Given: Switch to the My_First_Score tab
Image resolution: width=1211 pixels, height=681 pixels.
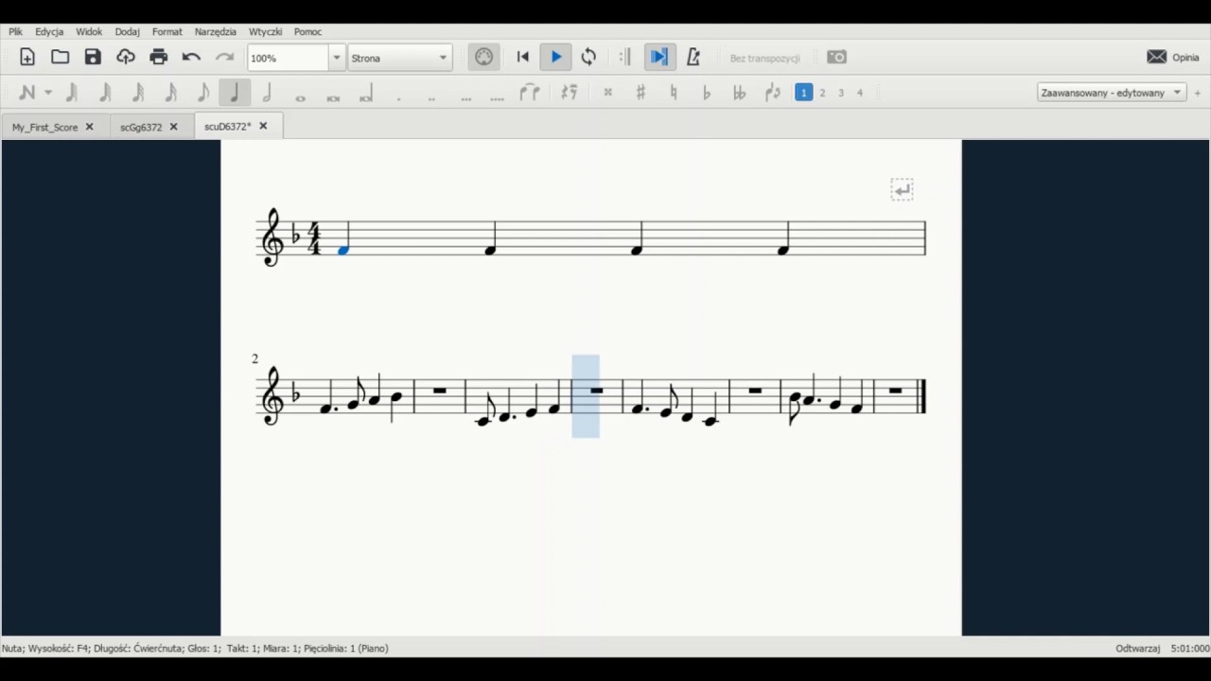Looking at the screenshot, I should 45,127.
